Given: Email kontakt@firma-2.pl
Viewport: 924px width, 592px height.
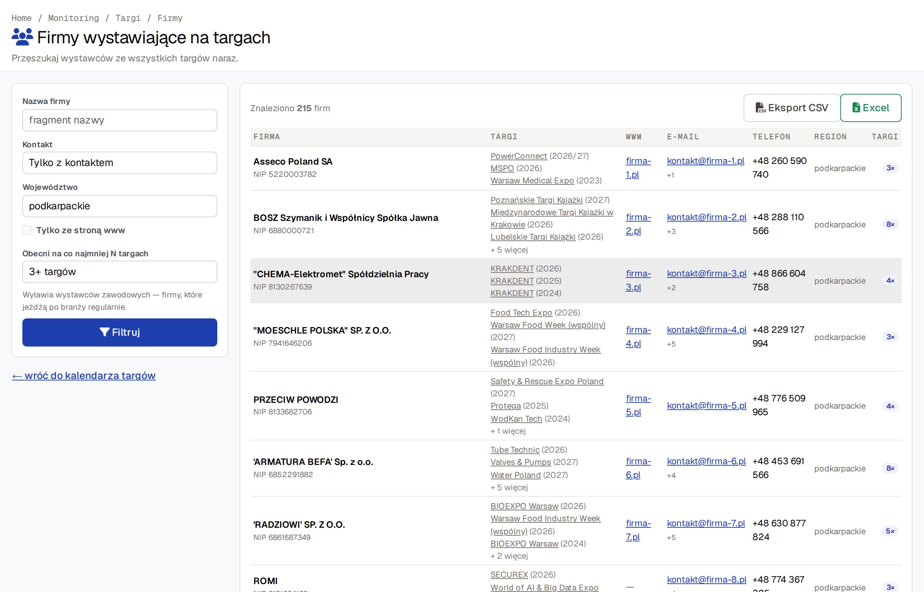Looking at the screenshot, I should tap(706, 217).
